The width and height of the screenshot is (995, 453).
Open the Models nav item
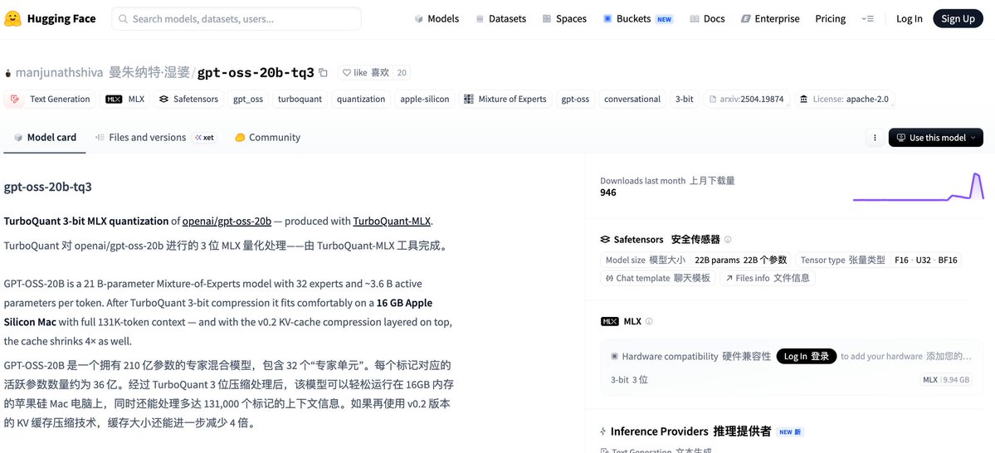(437, 19)
